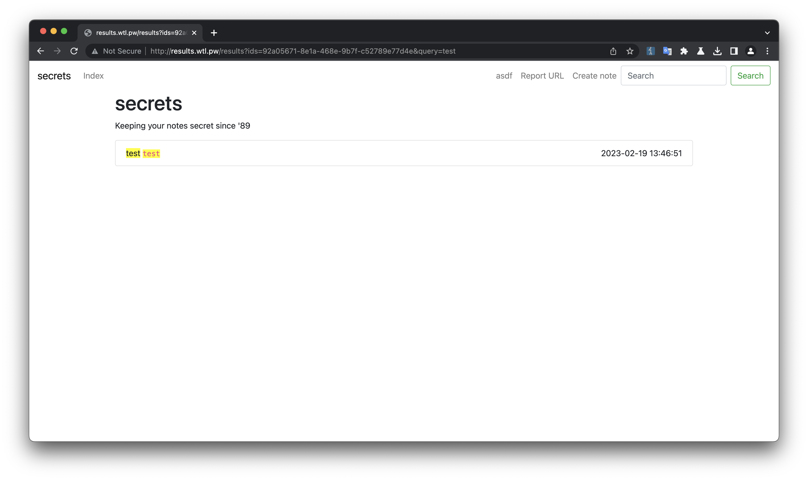Click the globe favicon on the tab

(x=88, y=33)
